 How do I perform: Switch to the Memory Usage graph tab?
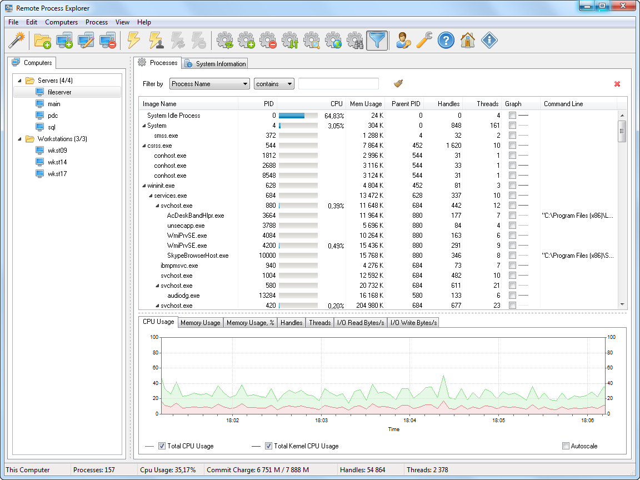201,323
